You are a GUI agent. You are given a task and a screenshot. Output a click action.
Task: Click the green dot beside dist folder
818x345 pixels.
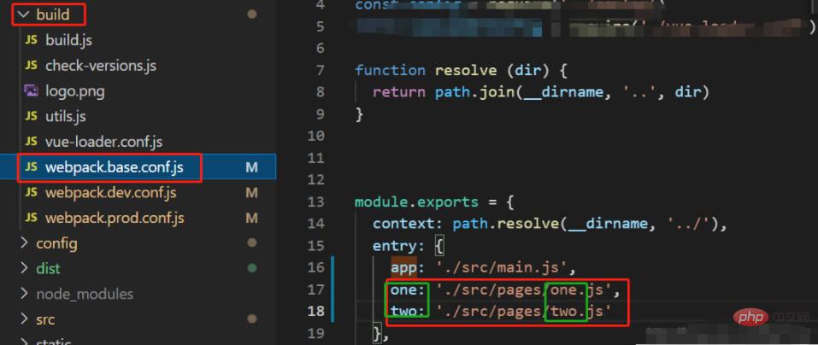click(x=252, y=268)
